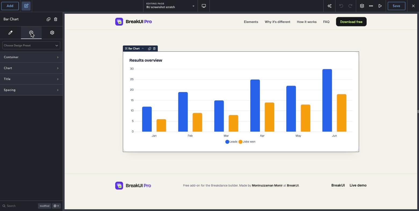Open the bold BreakUI footer nav link

[338, 185]
